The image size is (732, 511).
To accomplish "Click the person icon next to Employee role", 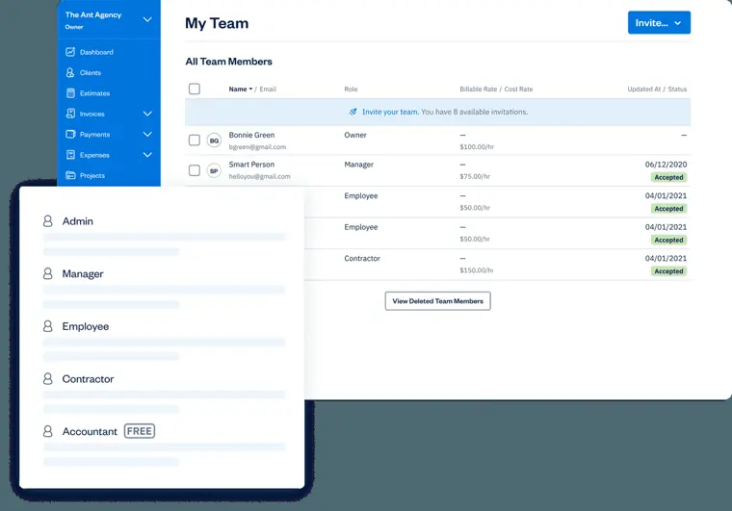I will click(x=47, y=326).
